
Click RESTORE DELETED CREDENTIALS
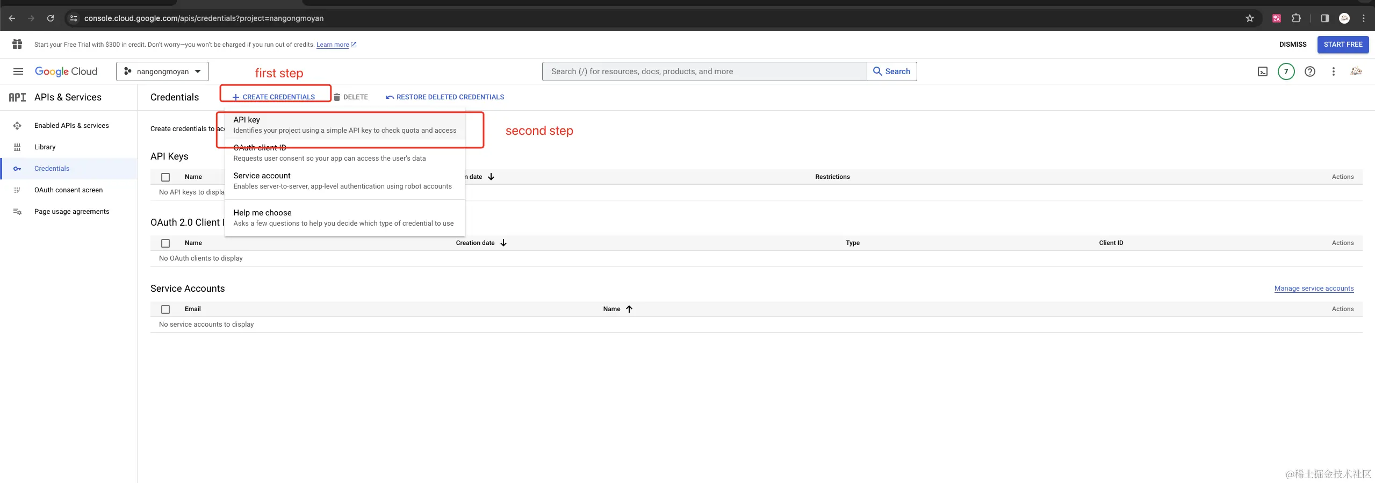point(445,97)
